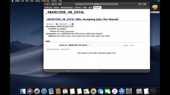Click the Connection usb://4BARCODE text
The width and height of the screenshot is (170, 95).
point(79,34)
